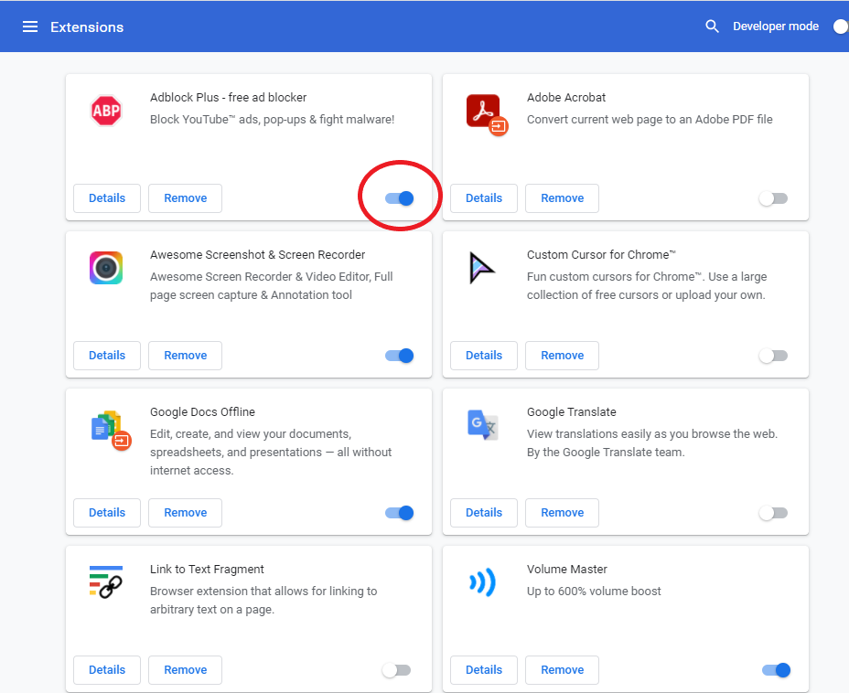Viewport: 849px width, 693px height.
Task: Enable the Google Translate toggle
Action: point(773,513)
